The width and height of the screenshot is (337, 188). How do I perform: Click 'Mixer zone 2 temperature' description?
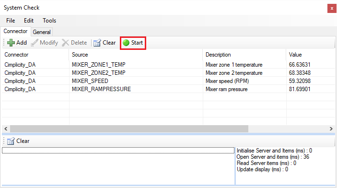tap(234, 73)
